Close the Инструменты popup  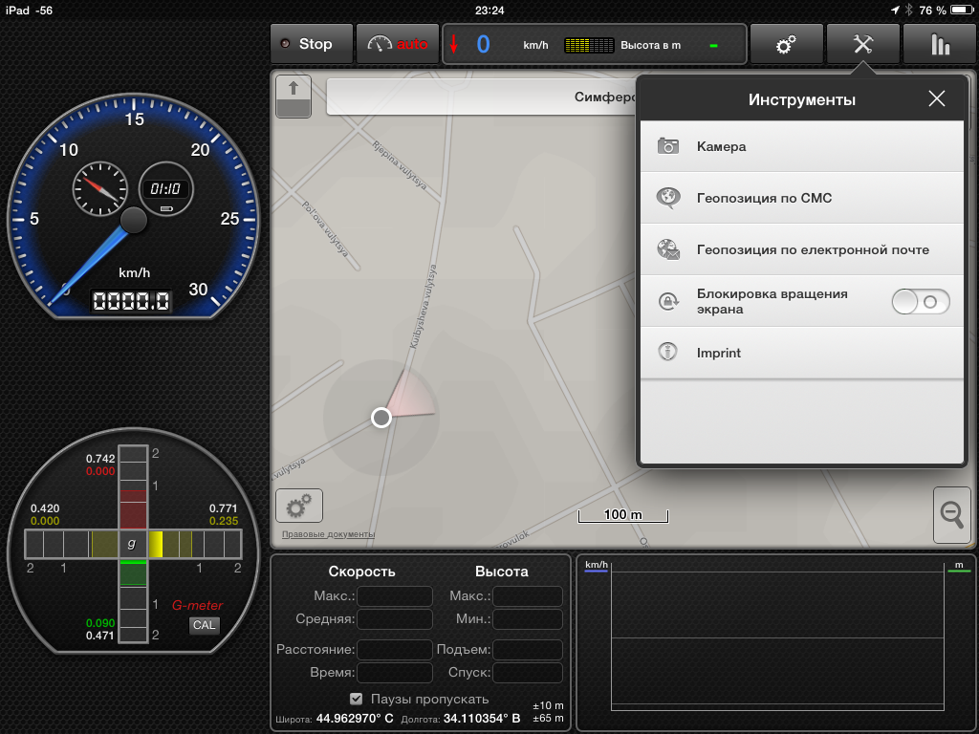[x=936, y=98]
